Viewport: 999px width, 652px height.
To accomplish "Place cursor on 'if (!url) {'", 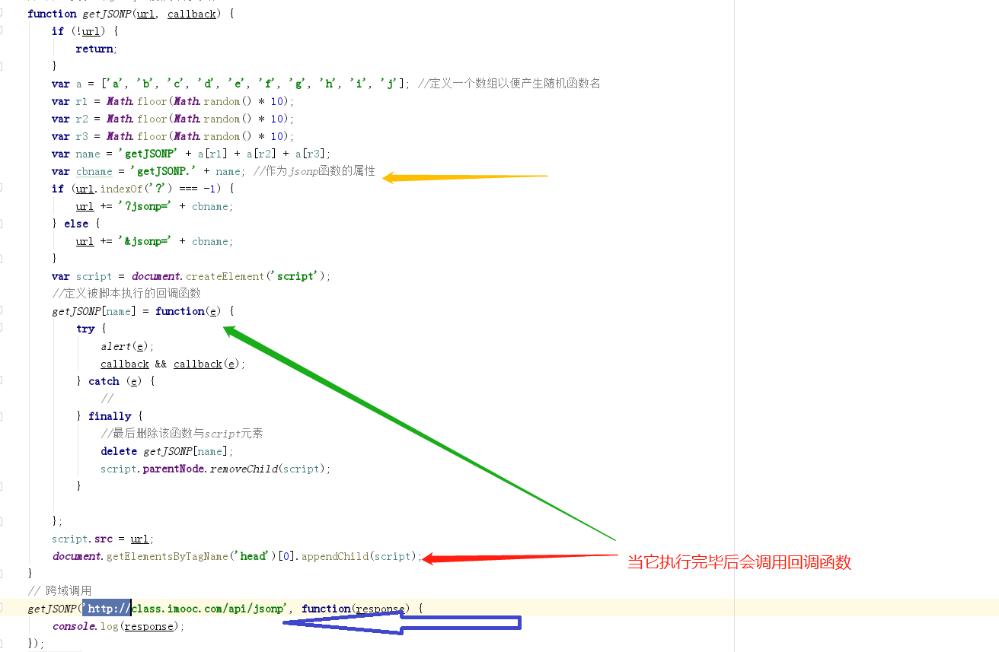I will (85, 31).
